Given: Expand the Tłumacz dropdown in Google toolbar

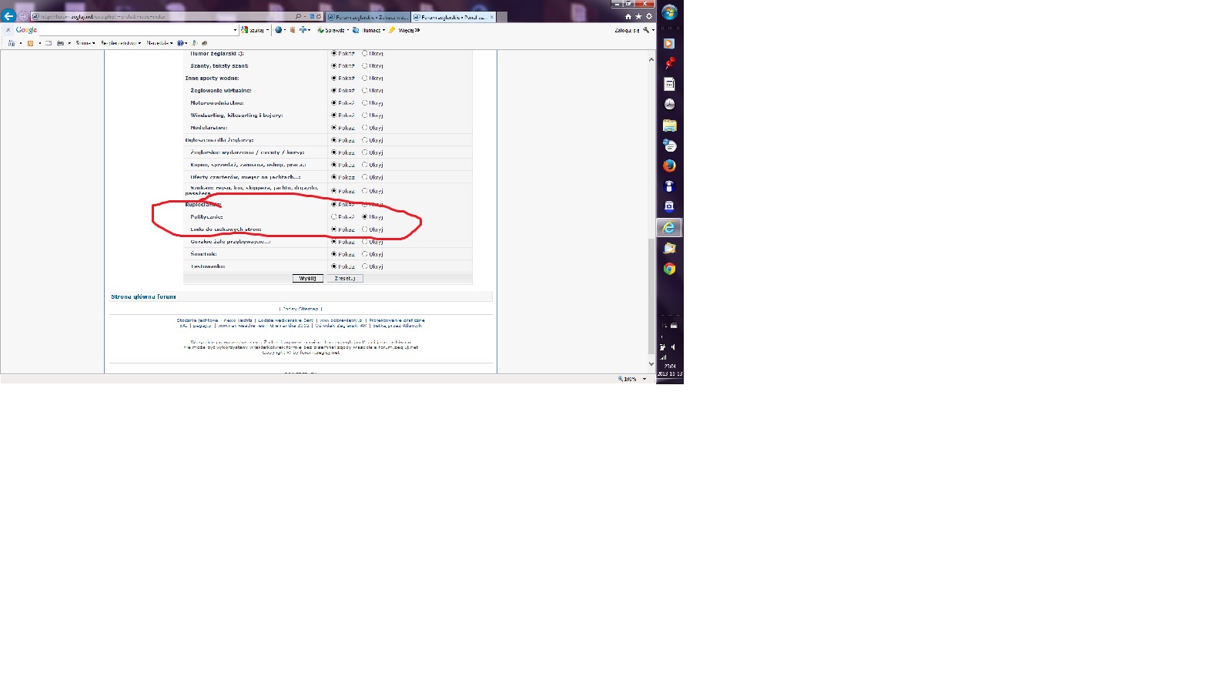Looking at the screenshot, I should click(x=383, y=30).
